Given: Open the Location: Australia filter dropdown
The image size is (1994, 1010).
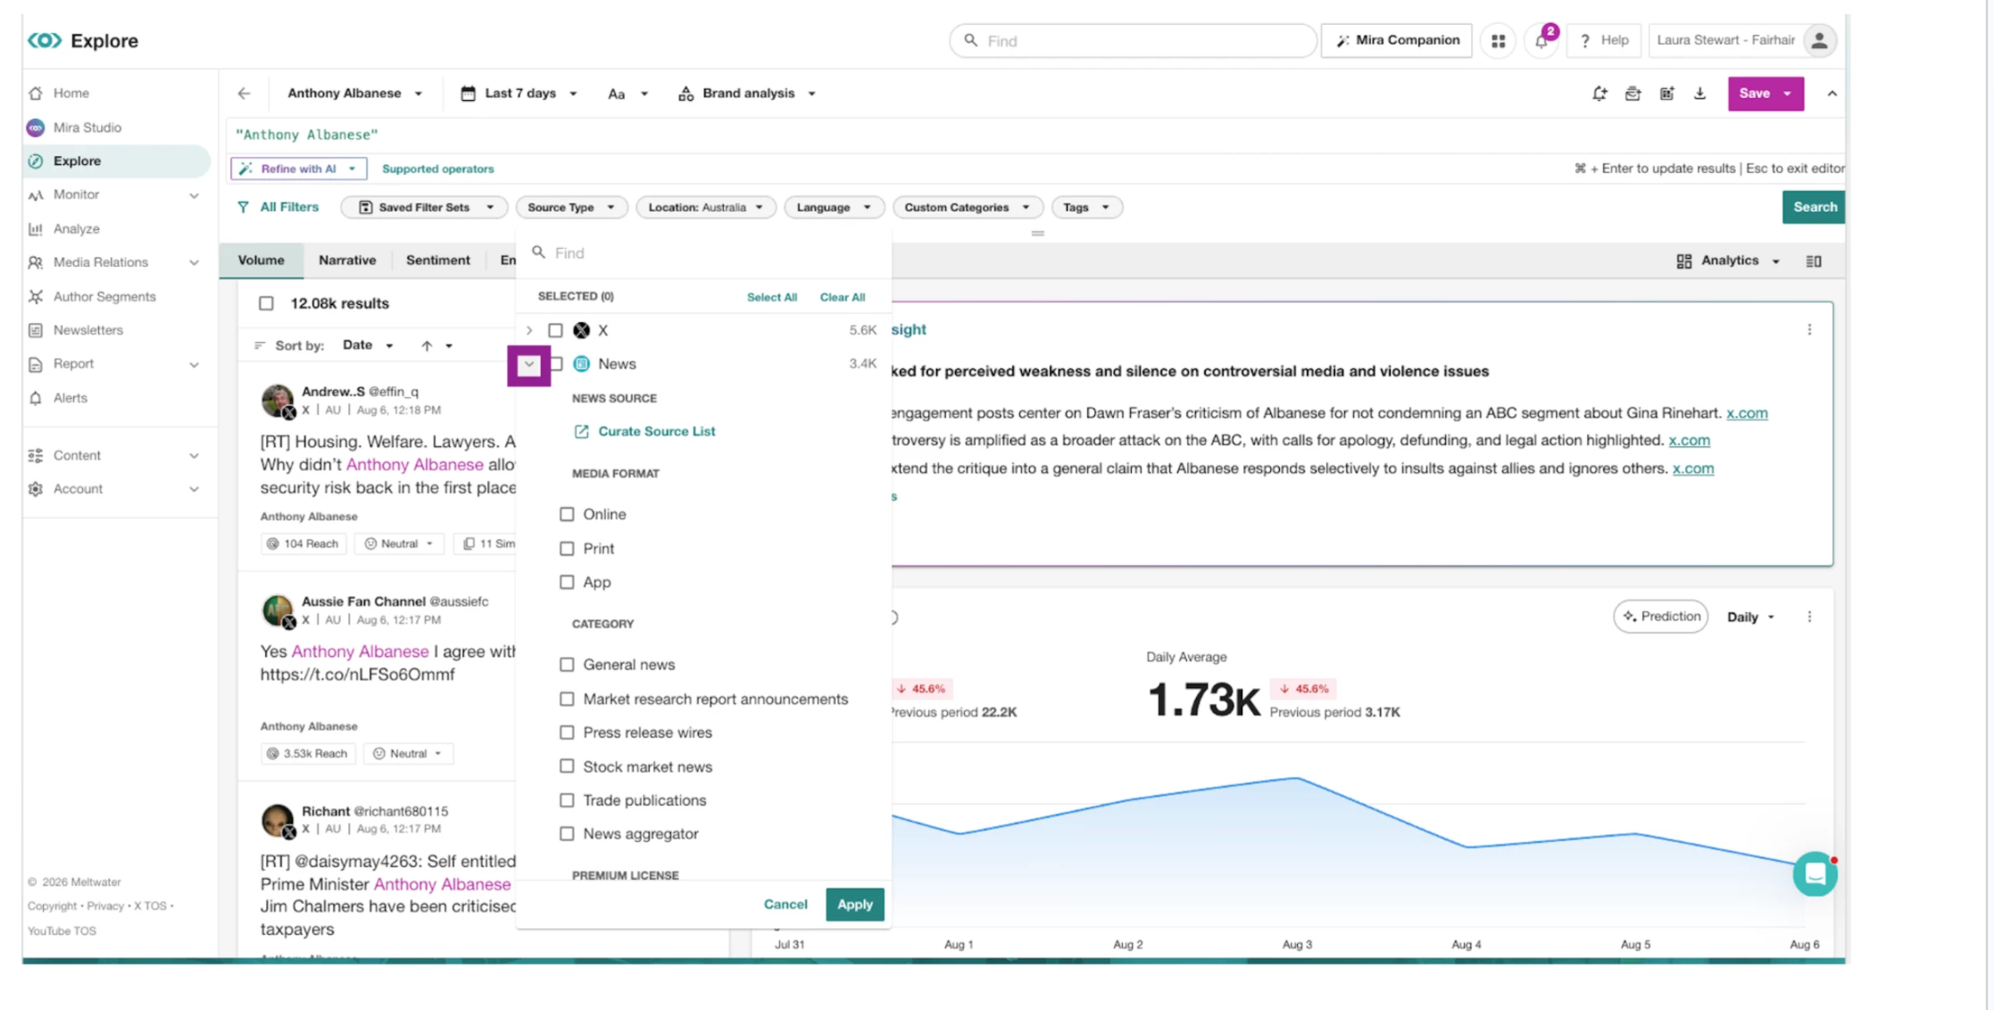Looking at the screenshot, I should pyautogui.click(x=705, y=207).
